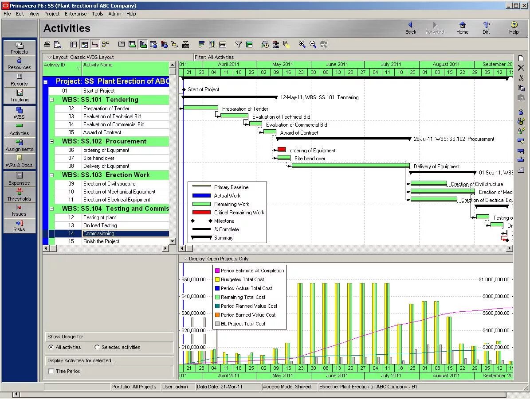Collapse WBS SS.103 Erection Work group
Viewport: 530px width, 399px height.
pyautogui.click(x=52, y=175)
